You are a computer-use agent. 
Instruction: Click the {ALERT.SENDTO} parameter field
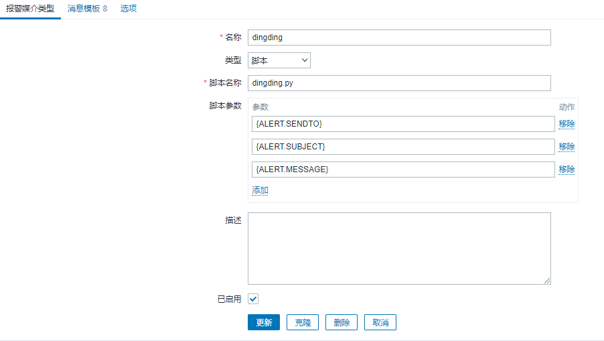[403, 124]
